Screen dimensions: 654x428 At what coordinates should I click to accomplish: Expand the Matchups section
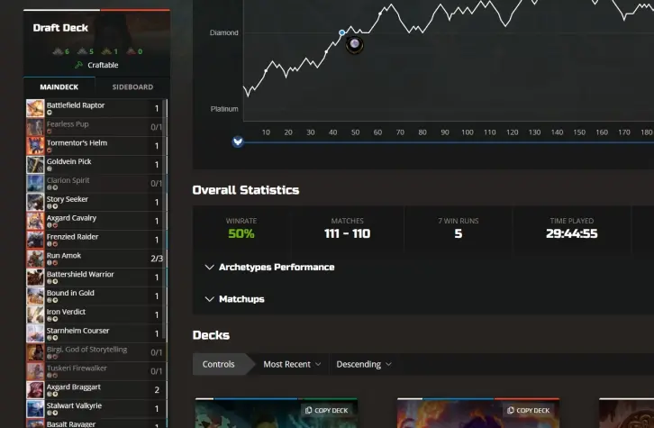tap(235, 299)
